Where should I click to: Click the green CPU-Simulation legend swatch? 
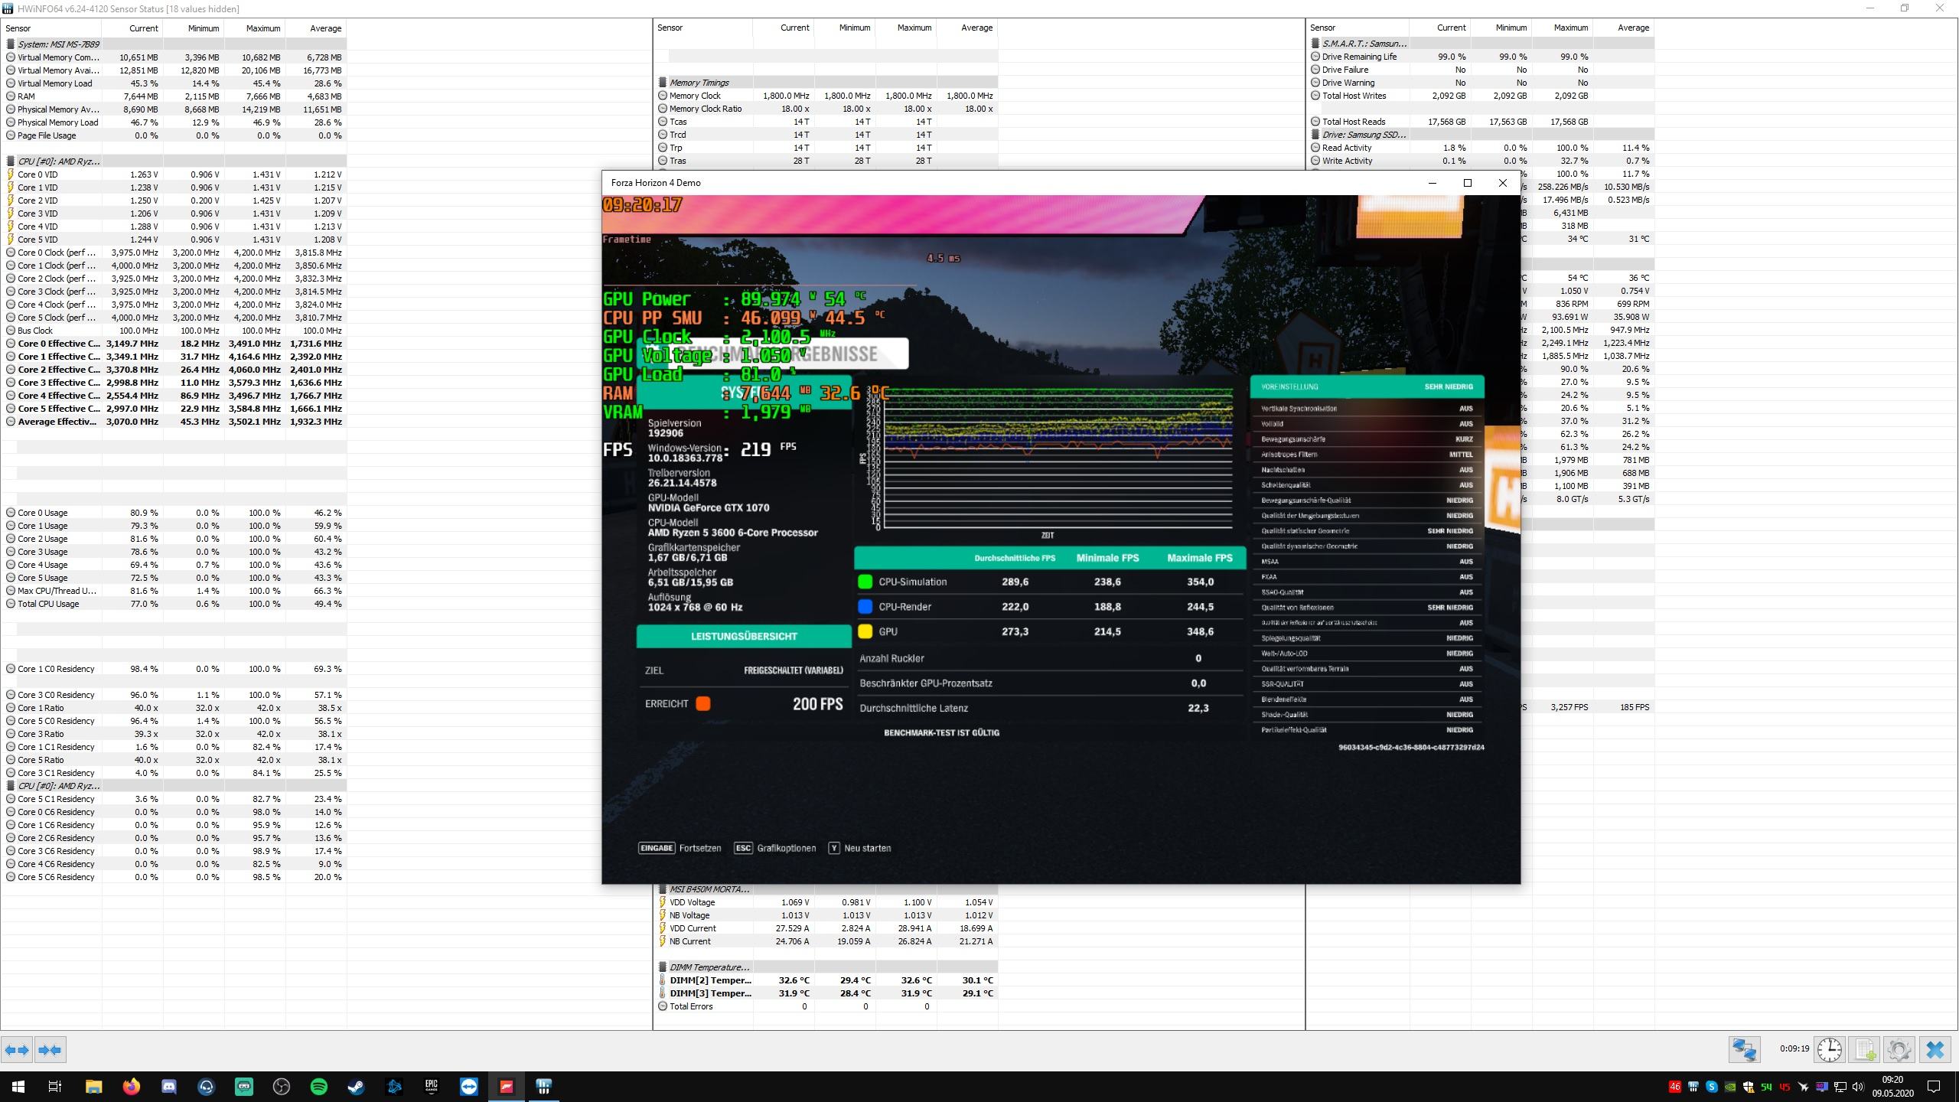click(865, 582)
